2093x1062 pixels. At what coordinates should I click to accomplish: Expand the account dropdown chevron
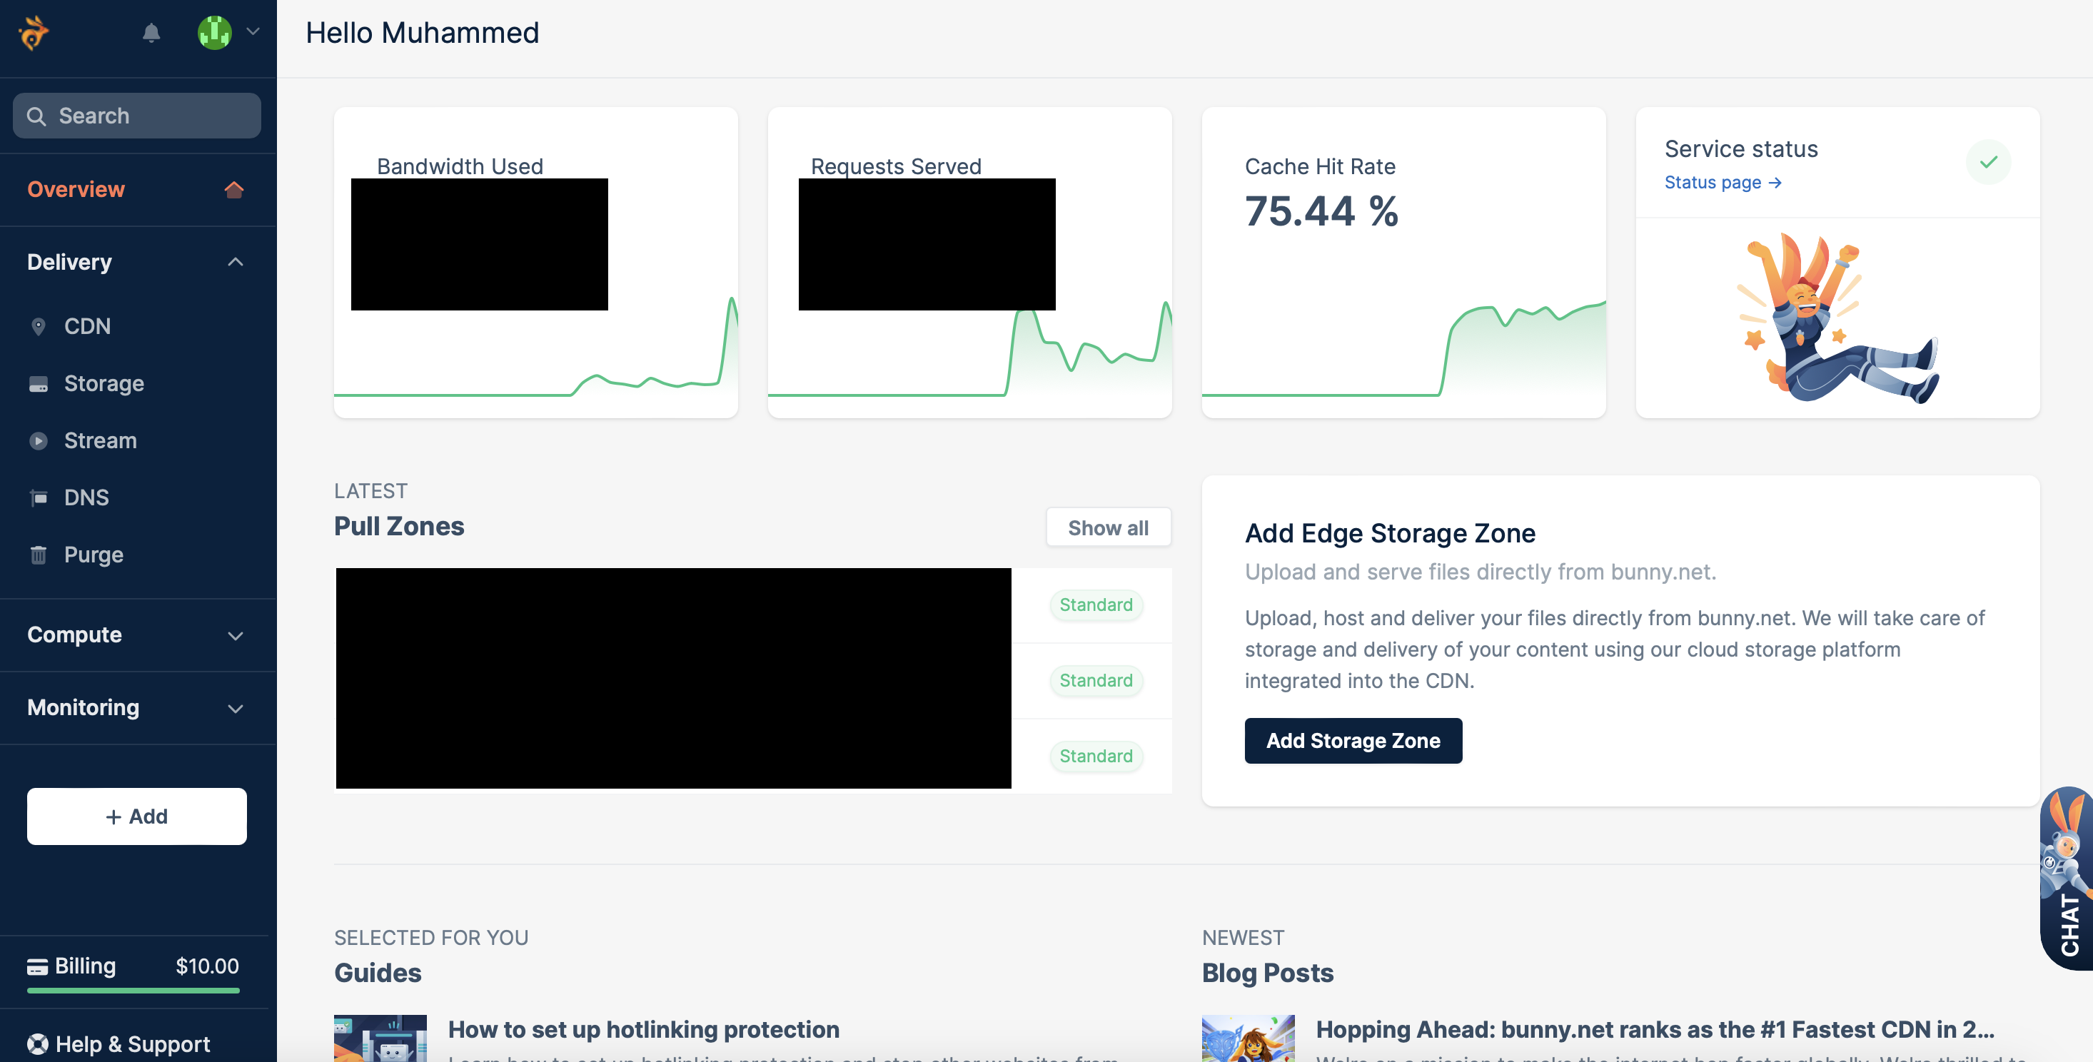pos(253,31)
